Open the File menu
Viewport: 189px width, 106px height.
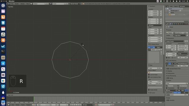(x=12, y=4)
